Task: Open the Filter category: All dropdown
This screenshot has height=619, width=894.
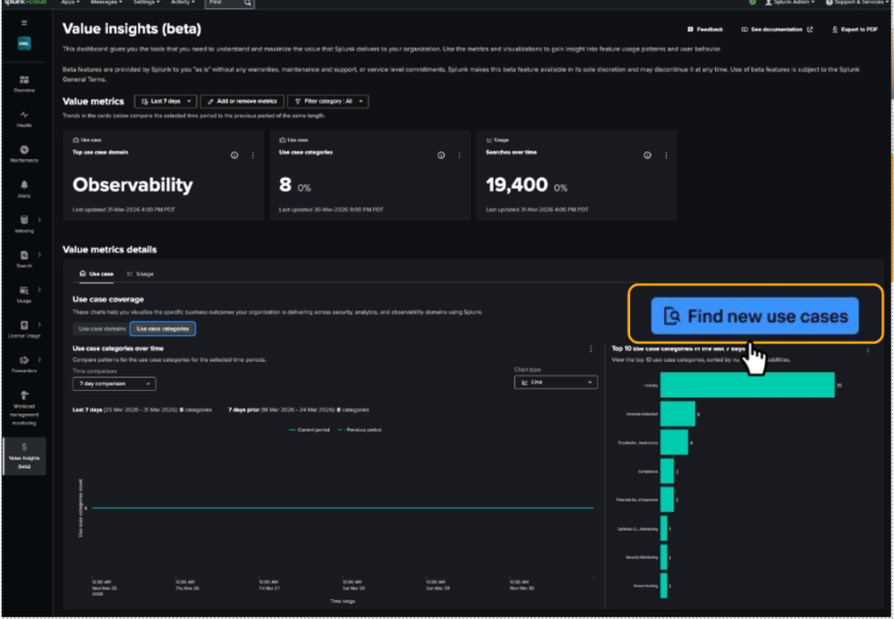Action: click(x=328, y=101)
